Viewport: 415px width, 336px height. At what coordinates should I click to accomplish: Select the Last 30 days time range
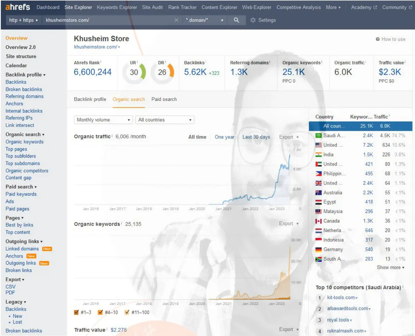(256, 137)
